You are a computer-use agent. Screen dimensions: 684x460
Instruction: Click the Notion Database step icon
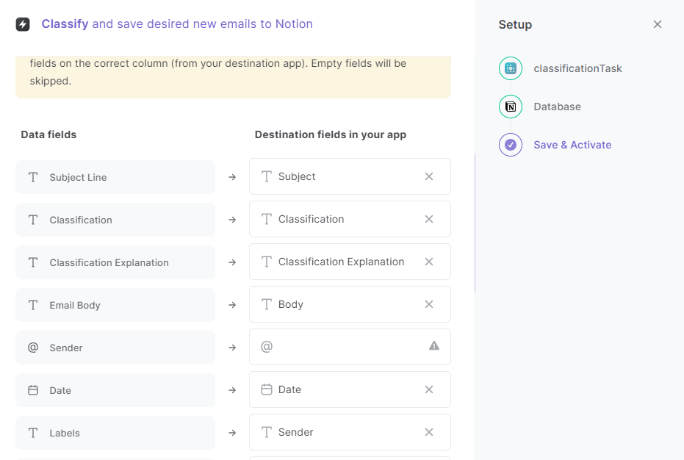[511, 107]
